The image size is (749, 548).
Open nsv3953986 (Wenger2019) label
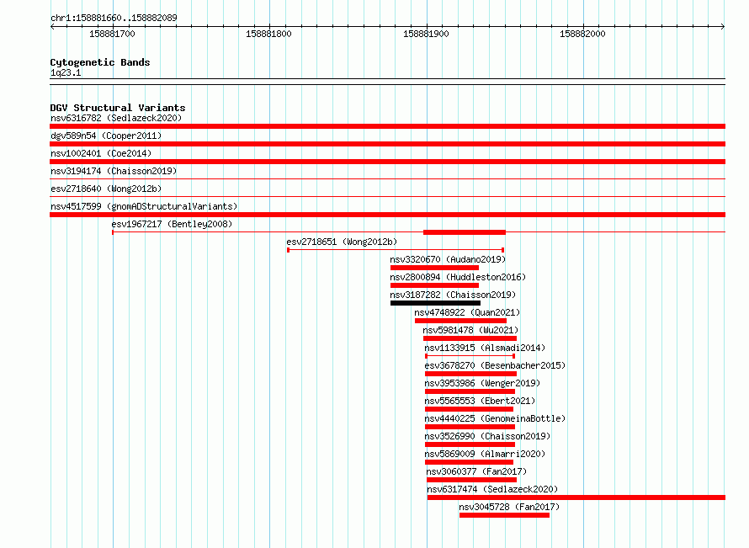(482, 383)
